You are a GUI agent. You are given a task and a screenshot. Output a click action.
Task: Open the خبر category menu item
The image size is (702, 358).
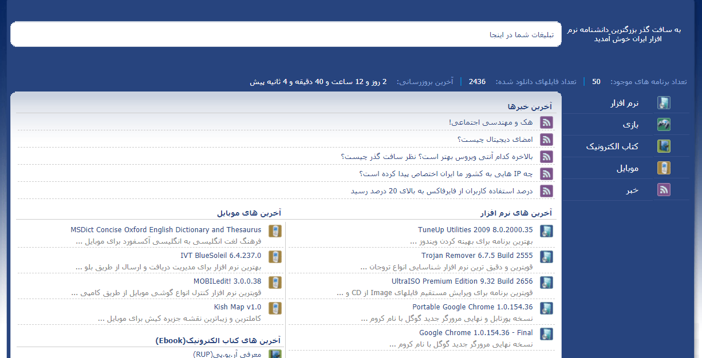coord(632,190)
